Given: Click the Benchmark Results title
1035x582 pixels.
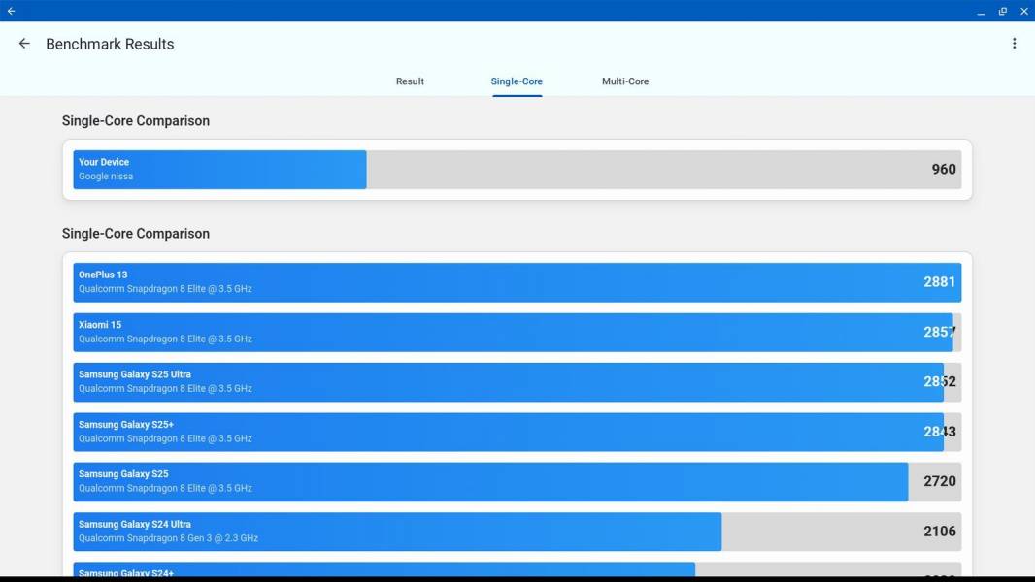Looking at the screenshot, I should click(x=111, y=45).
